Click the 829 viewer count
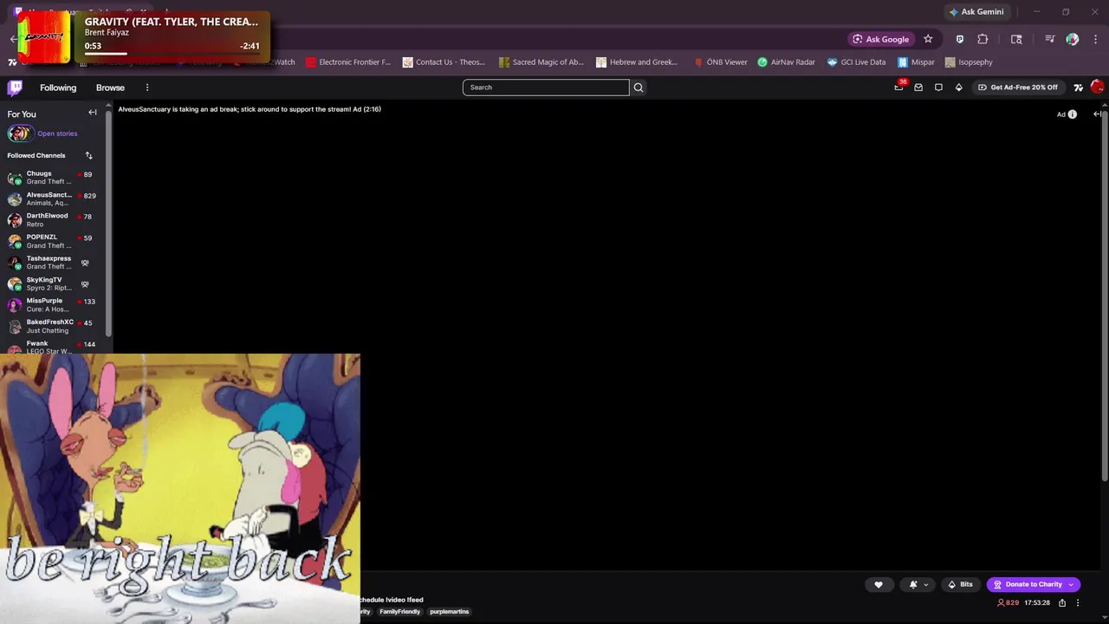1109x624 pixels. coord(1008,603)
